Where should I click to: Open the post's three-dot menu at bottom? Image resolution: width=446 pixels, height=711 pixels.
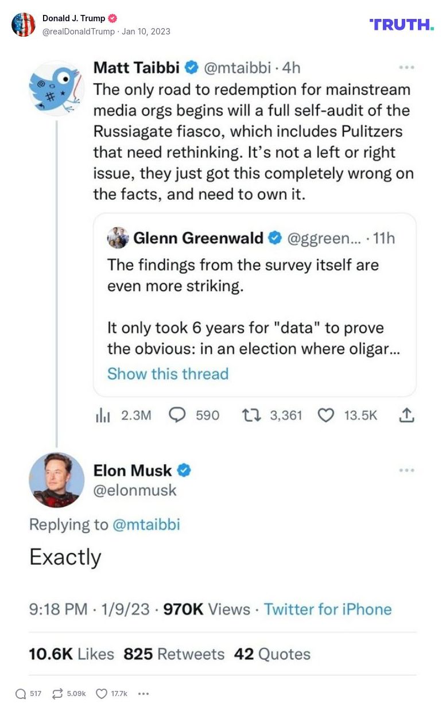144,694
